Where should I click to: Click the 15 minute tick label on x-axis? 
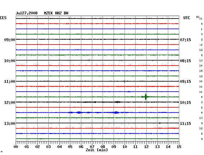[x=178, y=147]
